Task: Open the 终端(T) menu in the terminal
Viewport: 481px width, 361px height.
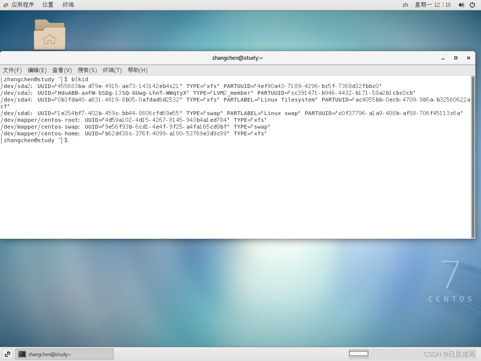Action: [x=112, y=70]
